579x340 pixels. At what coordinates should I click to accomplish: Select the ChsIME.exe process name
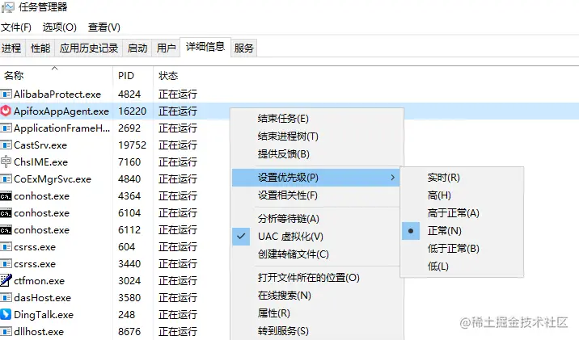tap(41, 162)
